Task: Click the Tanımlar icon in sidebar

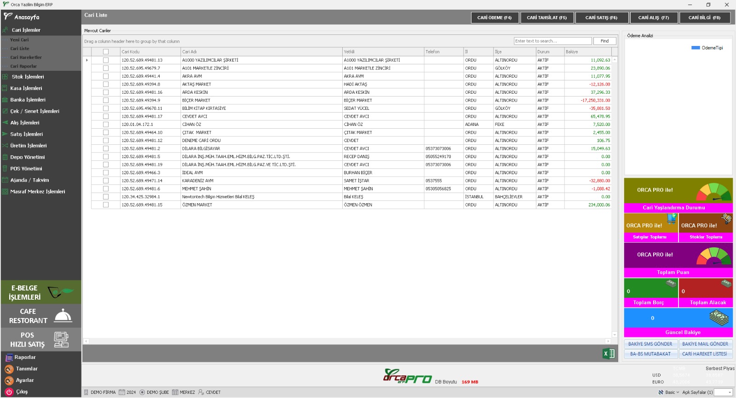Action: click(9, 369)
